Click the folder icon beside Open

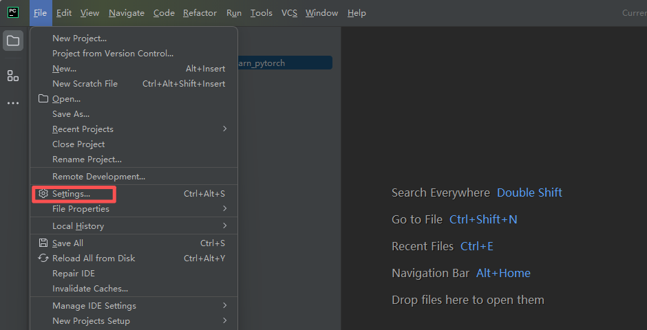point(43,98)
